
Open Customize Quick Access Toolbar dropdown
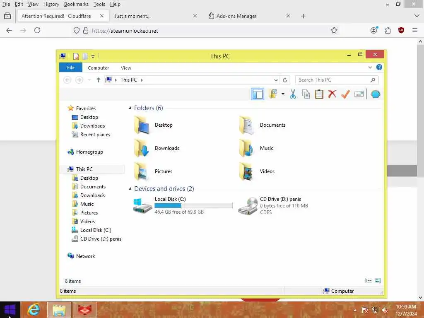click(93, 56)
